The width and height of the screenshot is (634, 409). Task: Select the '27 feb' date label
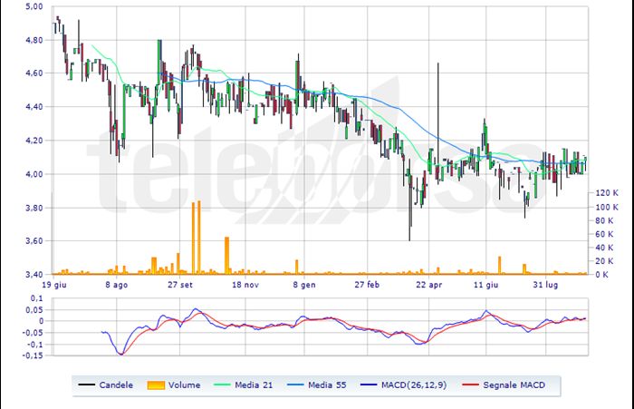pos(367,285)
